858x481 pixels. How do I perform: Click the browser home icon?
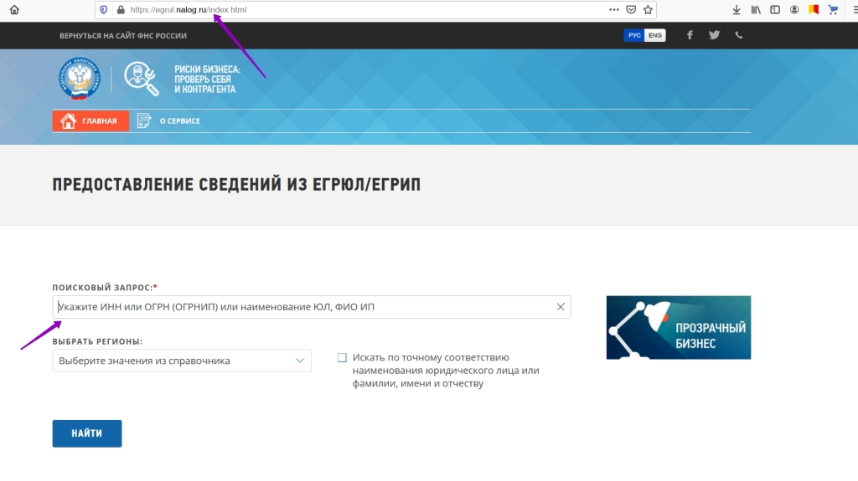click(x=14, y=10)
